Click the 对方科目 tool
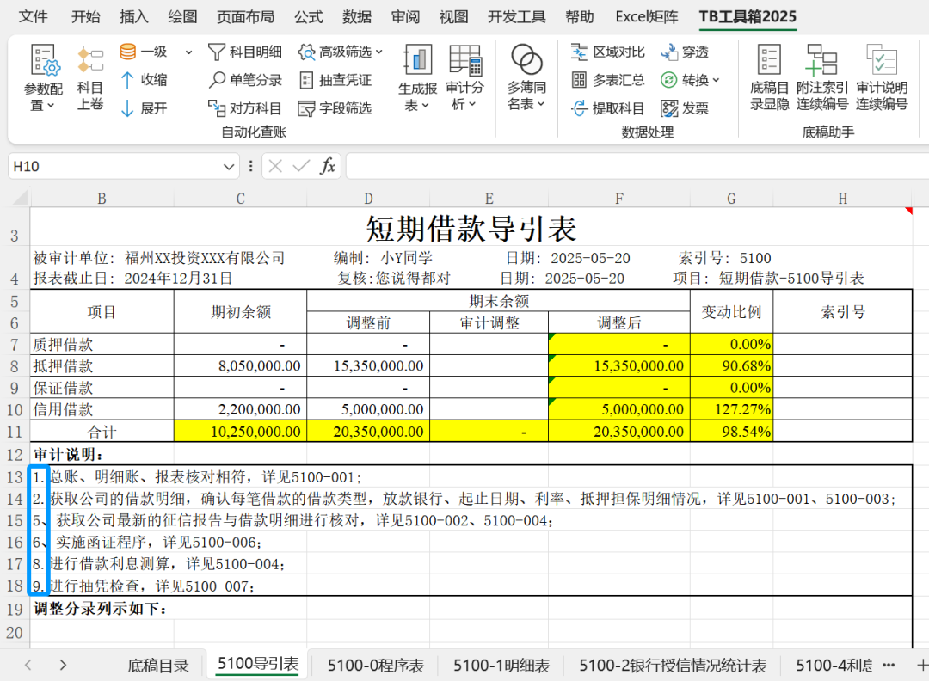 point(244,108)
